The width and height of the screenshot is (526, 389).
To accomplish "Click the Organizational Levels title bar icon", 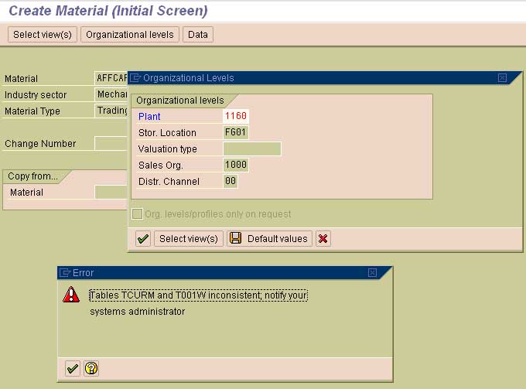I will point(135,78).
